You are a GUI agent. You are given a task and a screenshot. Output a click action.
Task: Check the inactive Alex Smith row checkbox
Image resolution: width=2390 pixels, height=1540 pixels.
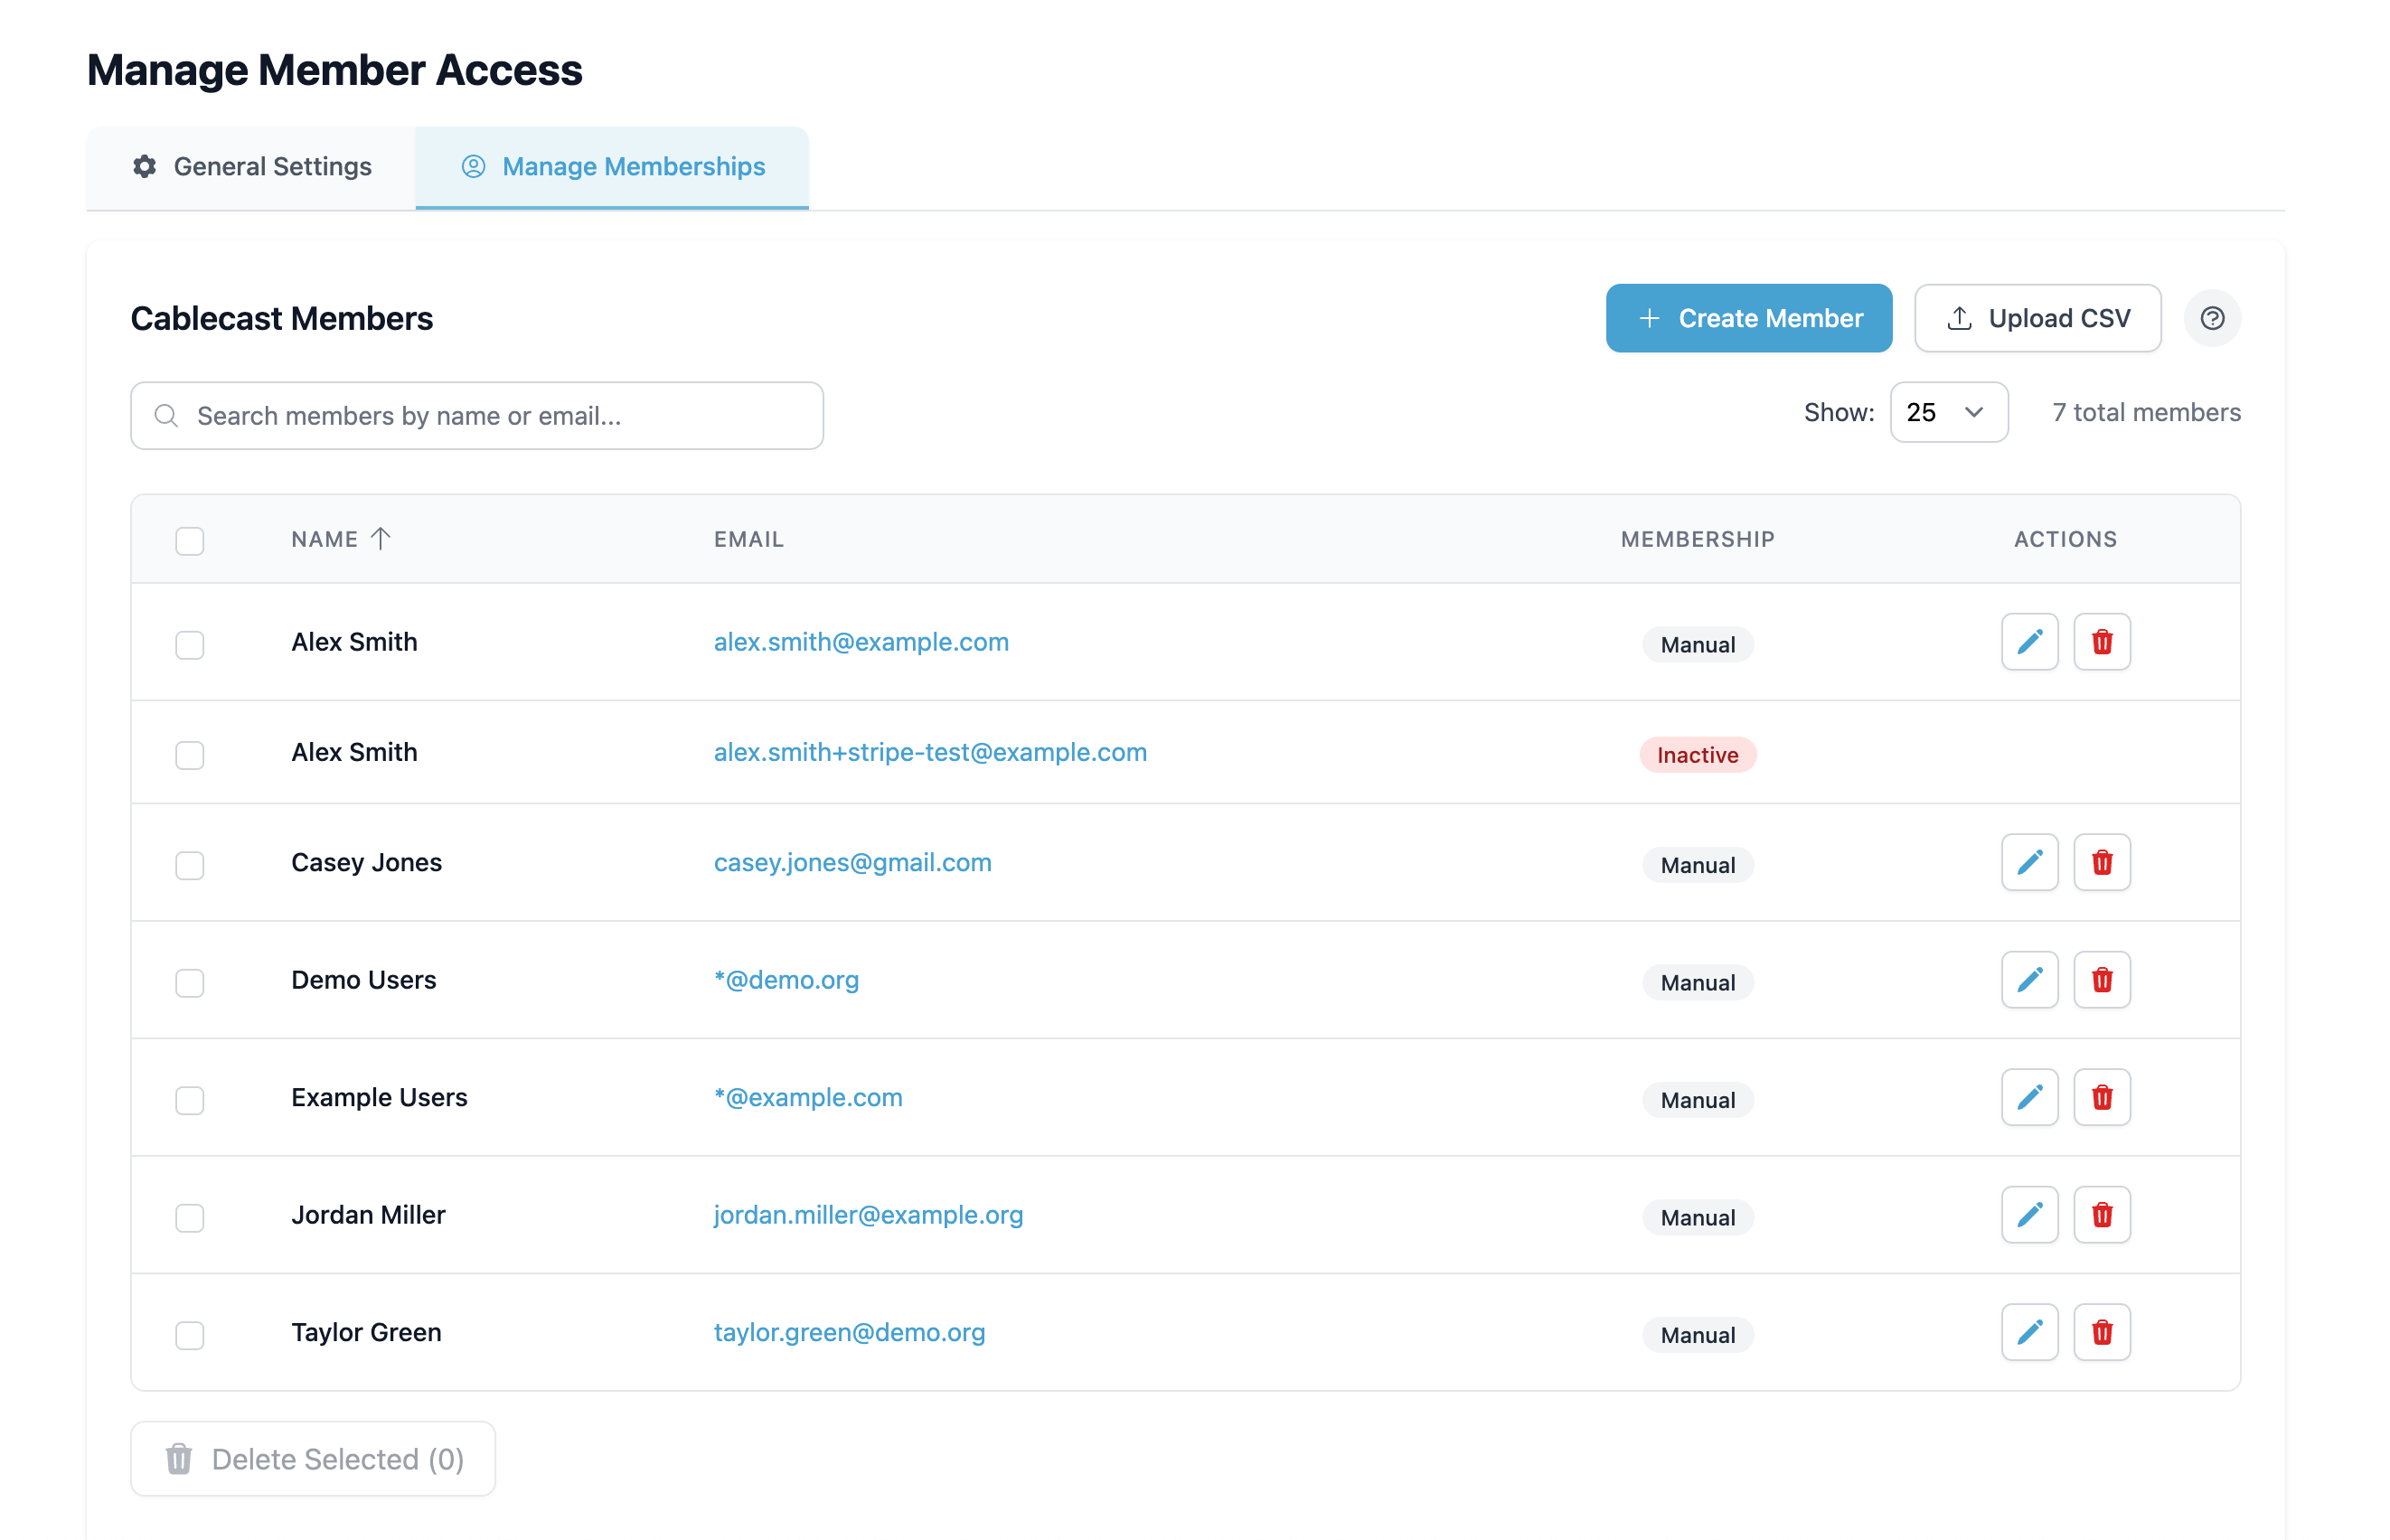coord(190,755)
